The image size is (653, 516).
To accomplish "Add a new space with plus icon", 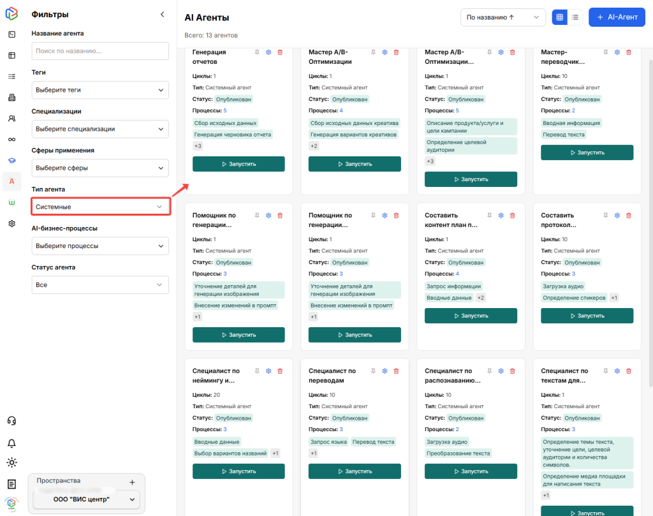I will click(132, 483).
